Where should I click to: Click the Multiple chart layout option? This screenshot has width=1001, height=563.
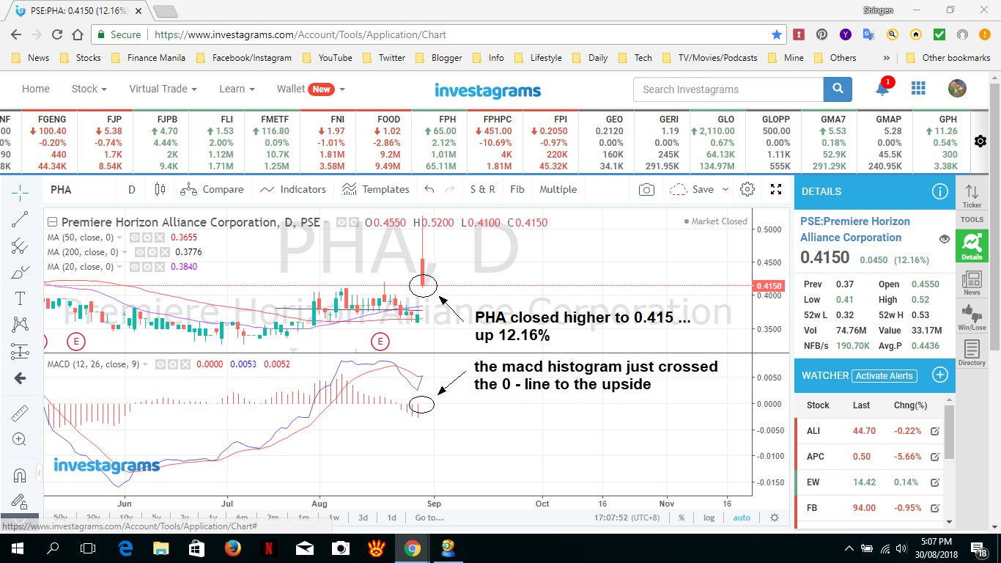click(x=558, y=189)
